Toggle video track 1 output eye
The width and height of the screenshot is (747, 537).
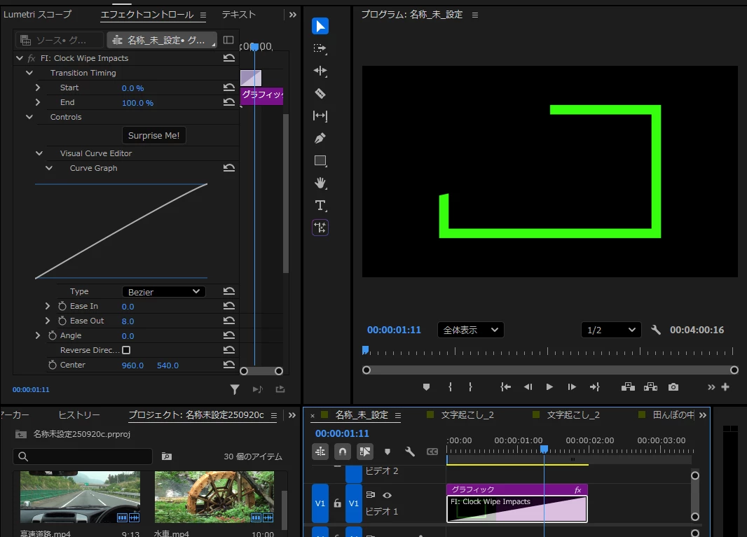[x=388, y=495]
